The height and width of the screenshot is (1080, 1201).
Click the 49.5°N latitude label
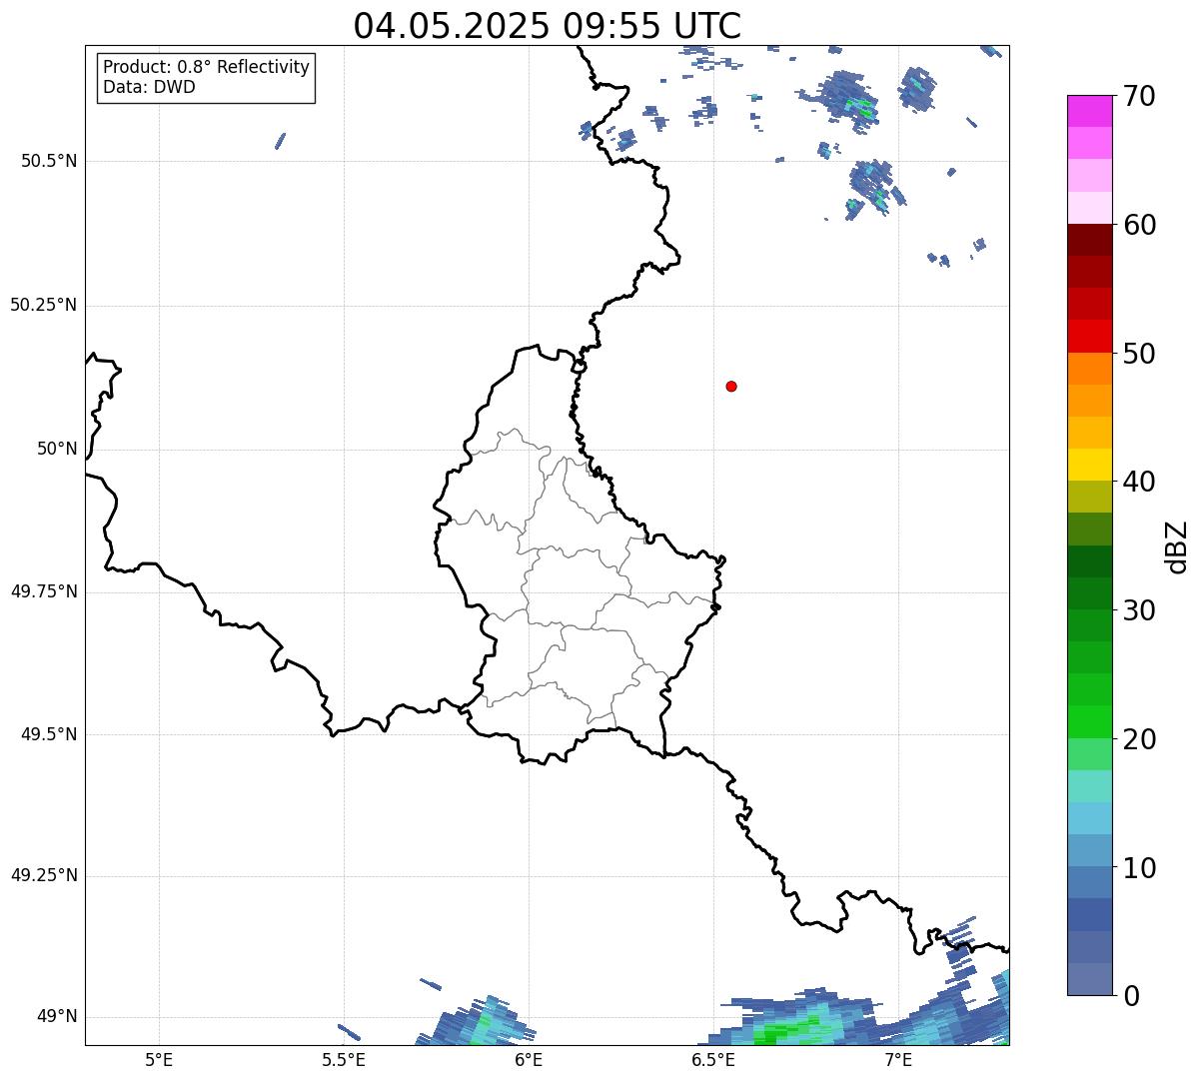coord(49,734)
